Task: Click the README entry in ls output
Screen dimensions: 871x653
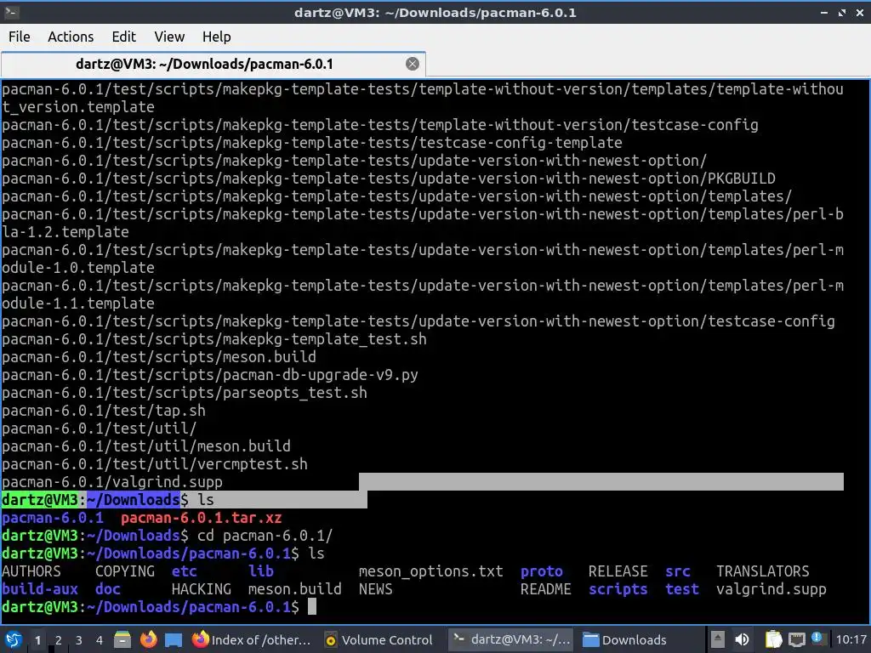Action: pyautogui.click(x=546, y=589)
